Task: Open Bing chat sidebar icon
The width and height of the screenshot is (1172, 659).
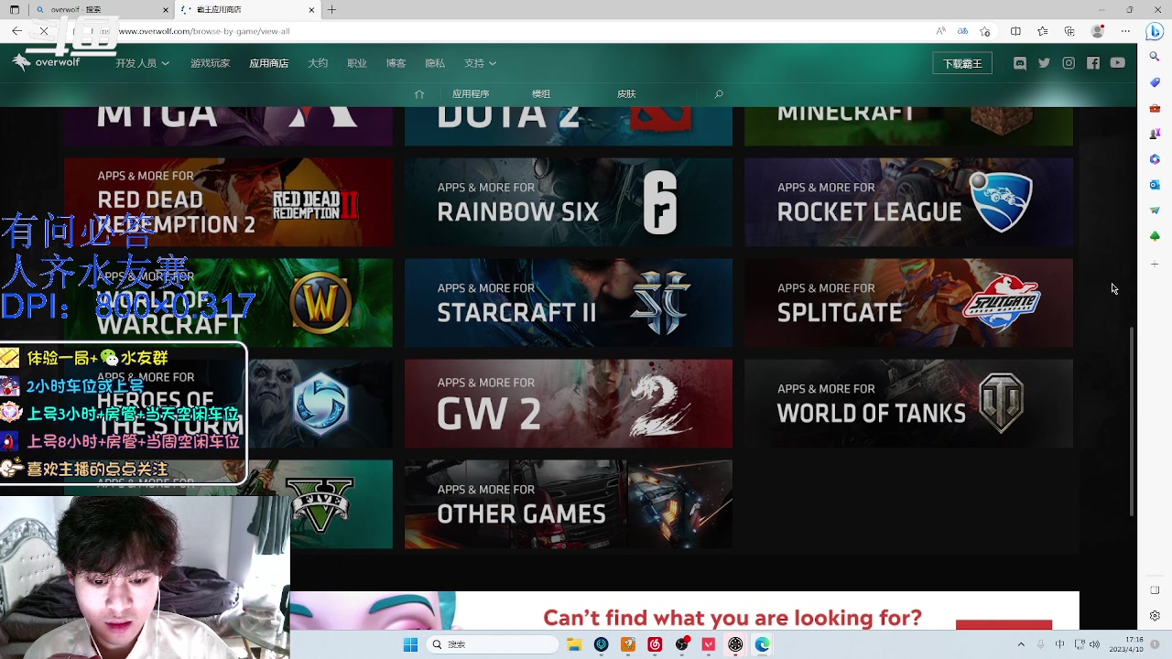Action: pyautogui.click(x=1155, y=31)
